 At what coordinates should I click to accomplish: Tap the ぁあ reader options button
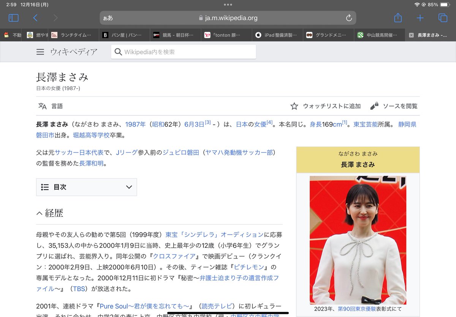point(108,18)
